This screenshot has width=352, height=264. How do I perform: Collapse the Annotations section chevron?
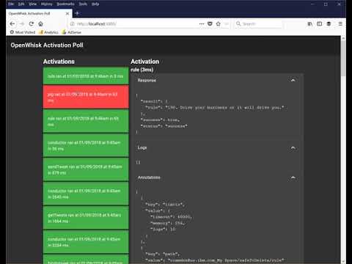pyautogui.click(x=293, y=177)
